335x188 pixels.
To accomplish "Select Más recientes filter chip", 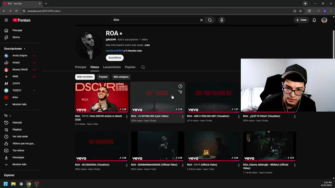I will point(85,77).
